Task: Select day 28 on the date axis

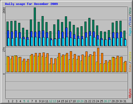Action: coord(113,101)
